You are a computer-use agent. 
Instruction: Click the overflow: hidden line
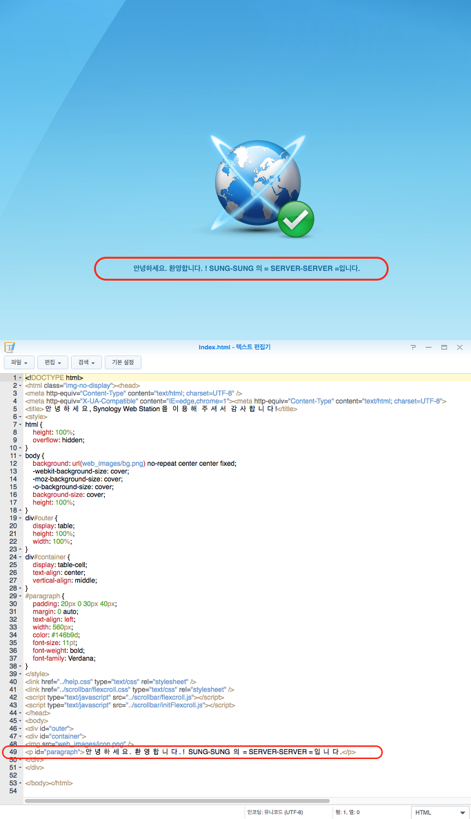pyautogui.click(x=59, y=440)
